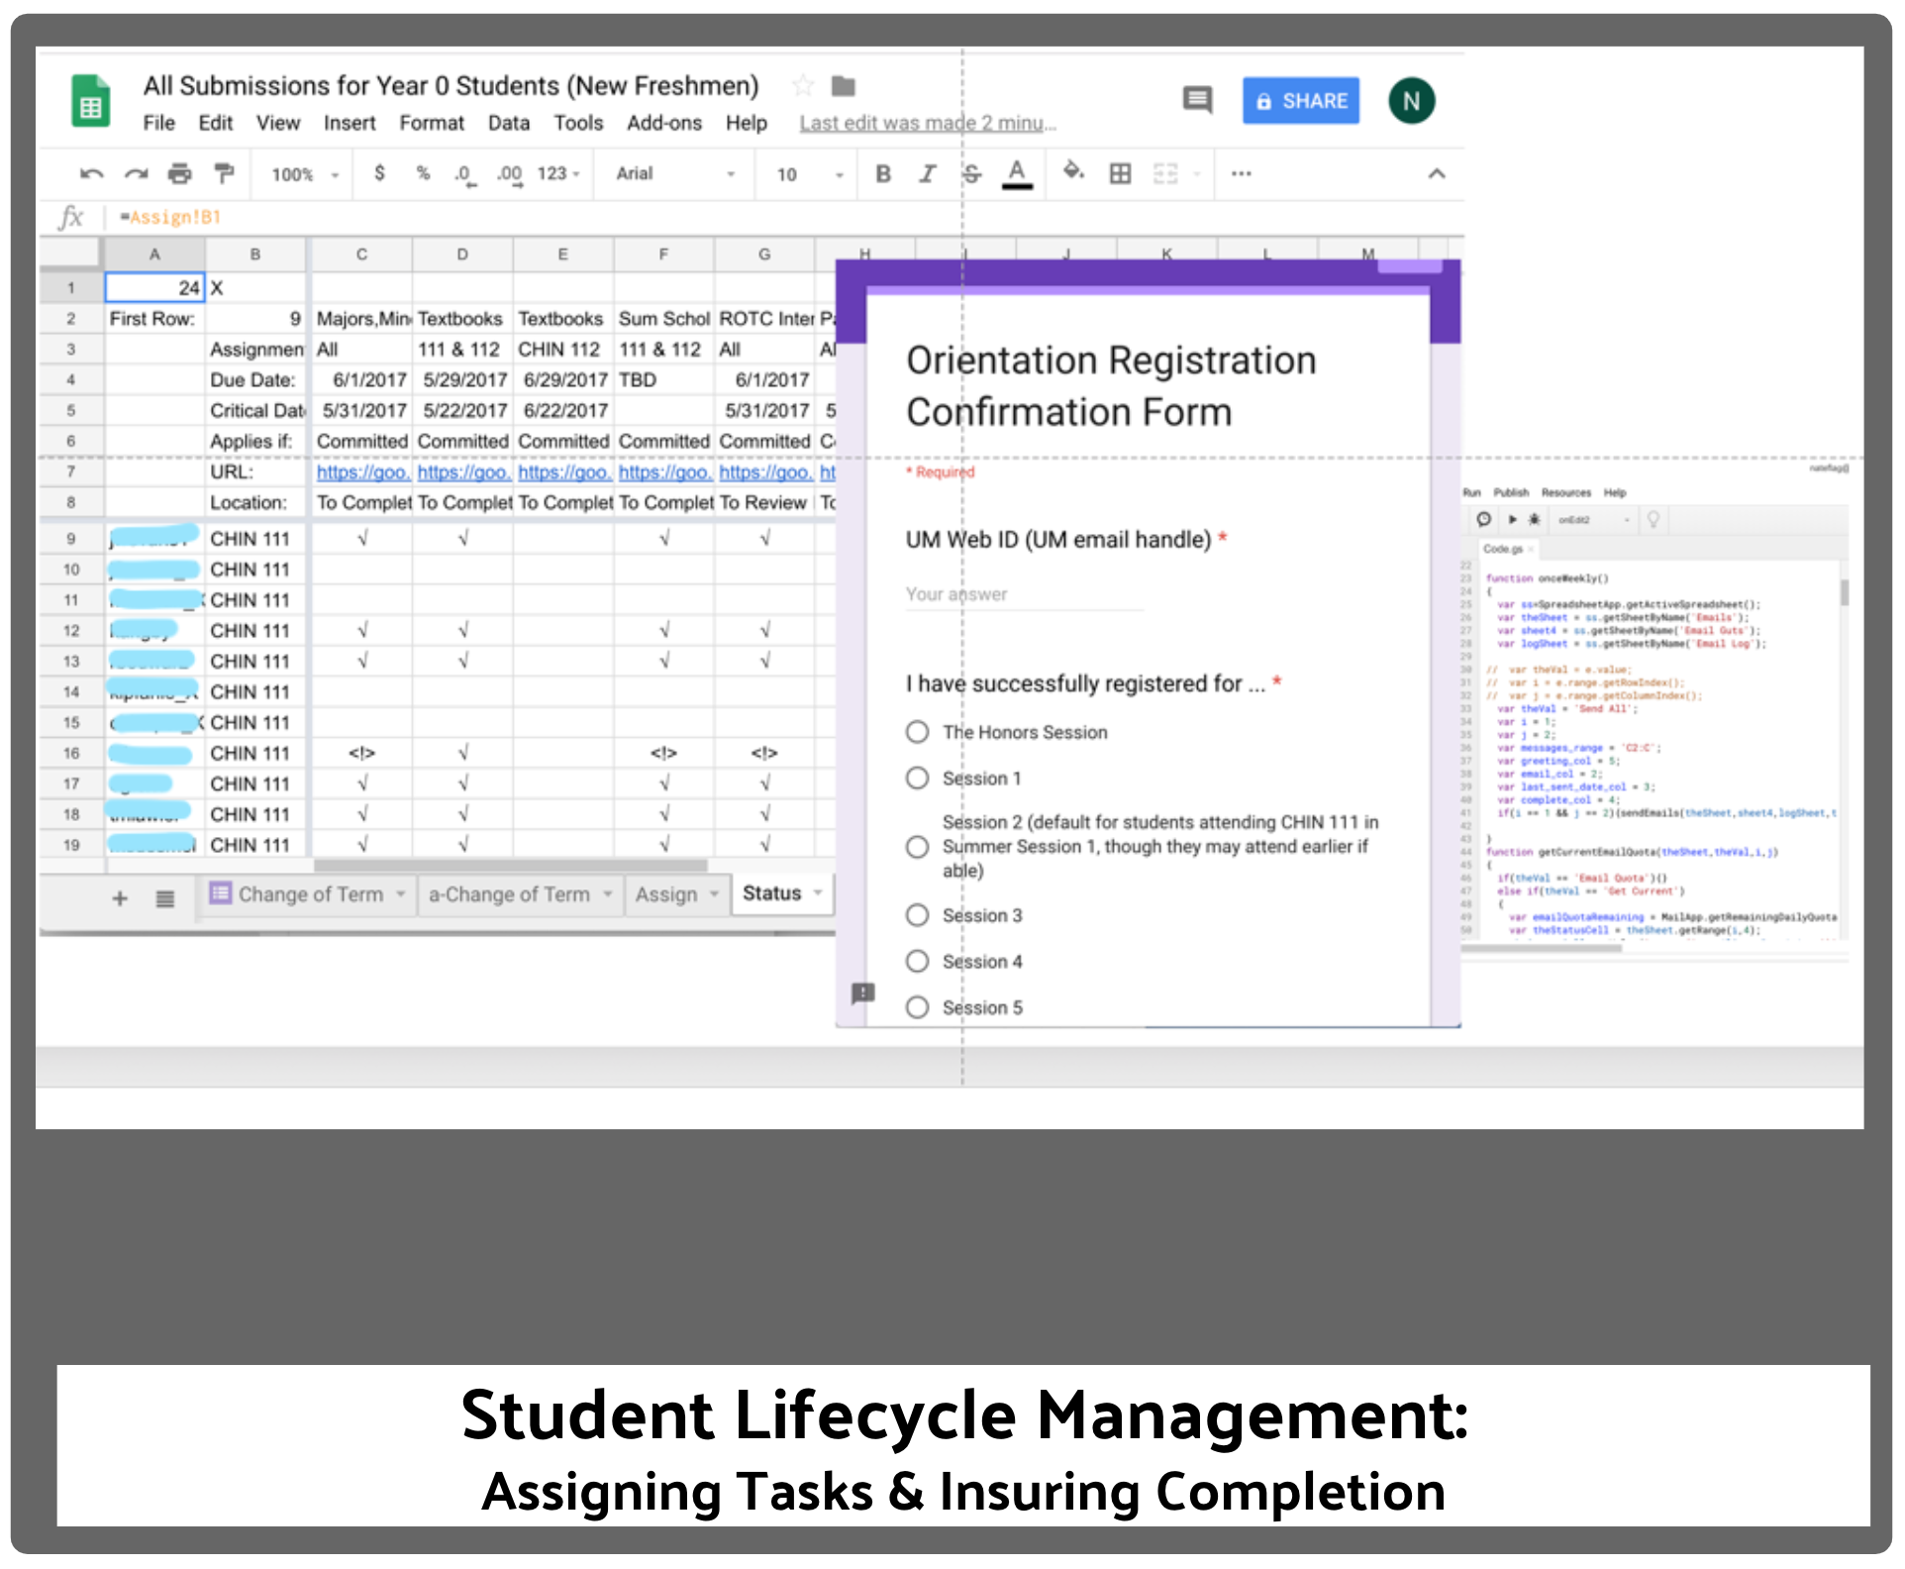Click the print icon in the toolbar
1905x1569 pixels.
pos(179,174)
